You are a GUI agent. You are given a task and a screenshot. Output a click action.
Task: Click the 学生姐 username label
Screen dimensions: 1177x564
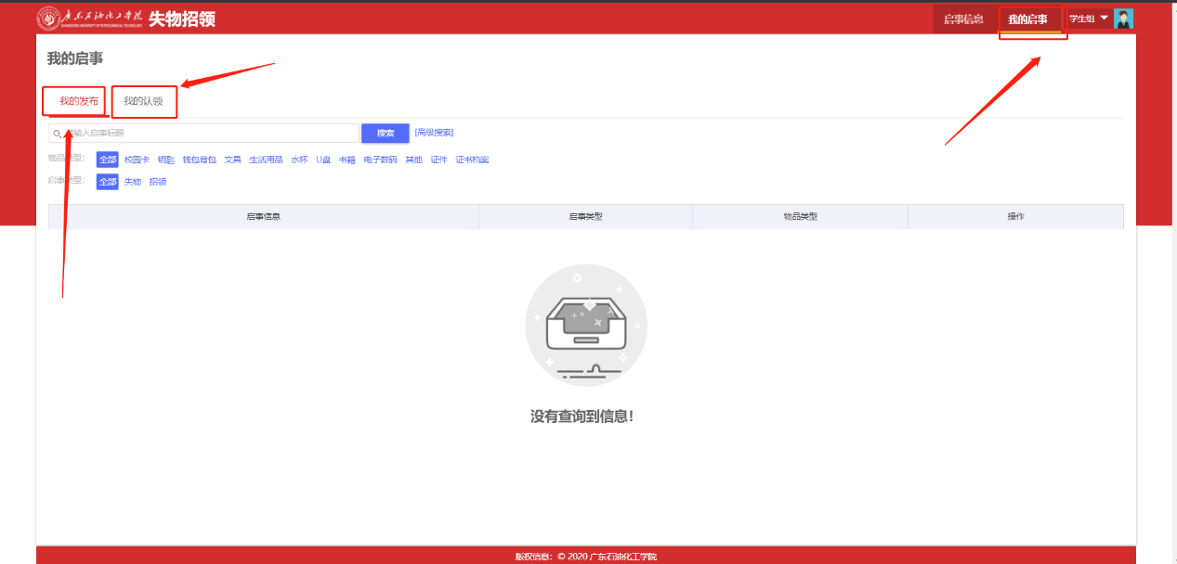pyautogui.click(x=1081, y=19)
